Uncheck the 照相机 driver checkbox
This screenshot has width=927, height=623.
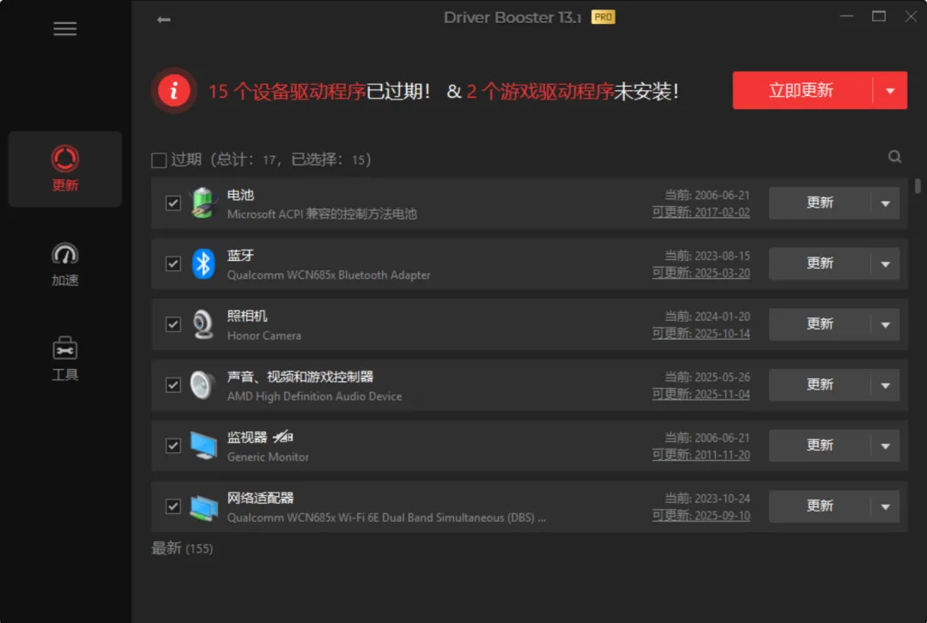[173, 324]
